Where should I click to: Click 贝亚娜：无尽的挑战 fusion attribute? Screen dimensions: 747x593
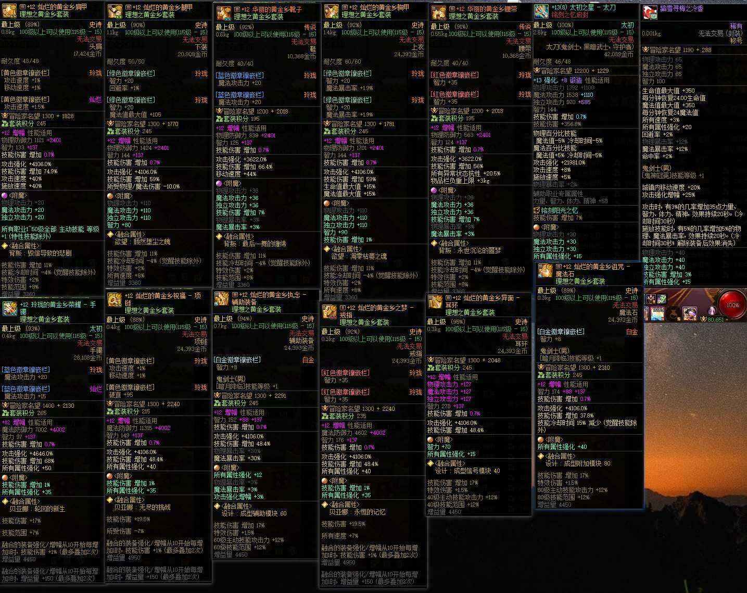pos(142,507)
